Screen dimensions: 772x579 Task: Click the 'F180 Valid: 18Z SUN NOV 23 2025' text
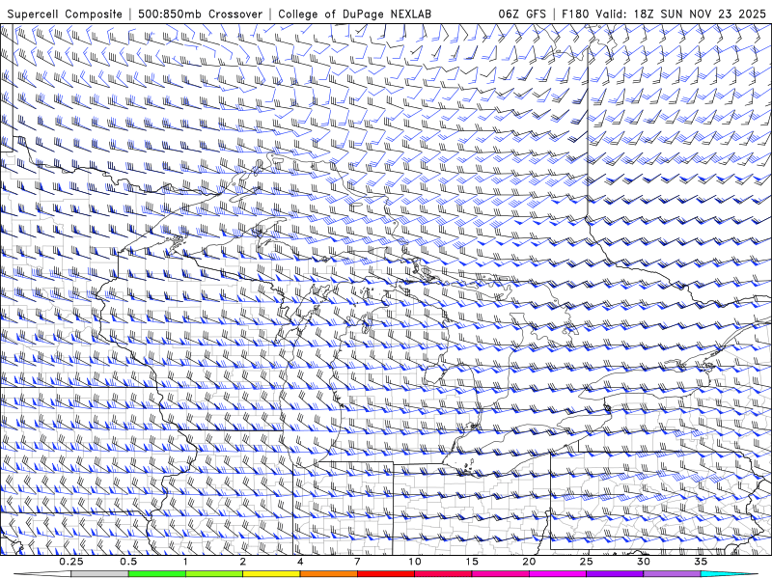click(664, 14)
